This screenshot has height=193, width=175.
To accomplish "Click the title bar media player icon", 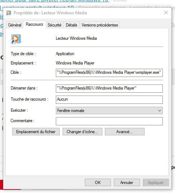I will (9, 13).
